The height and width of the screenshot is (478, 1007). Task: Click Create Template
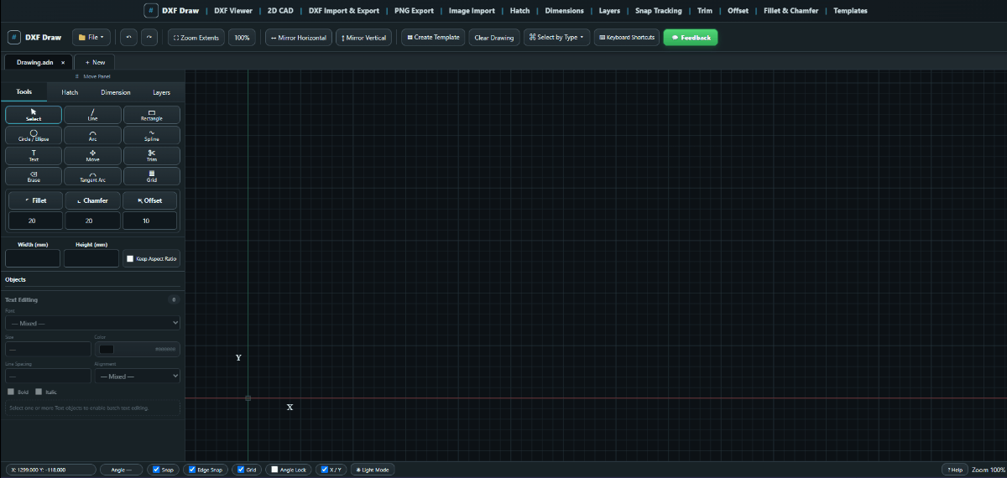433,38
